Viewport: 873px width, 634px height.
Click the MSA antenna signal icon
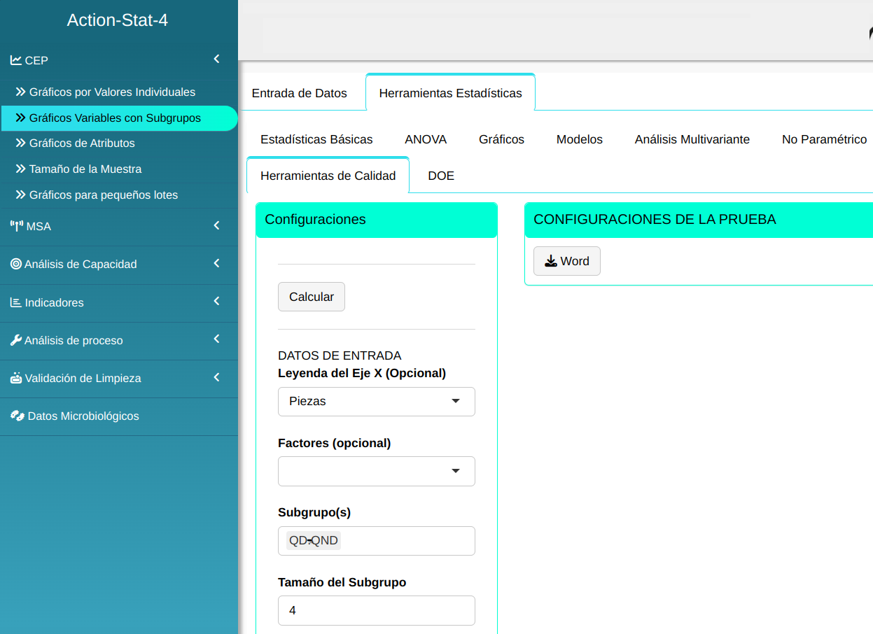(x=17, y=226)
